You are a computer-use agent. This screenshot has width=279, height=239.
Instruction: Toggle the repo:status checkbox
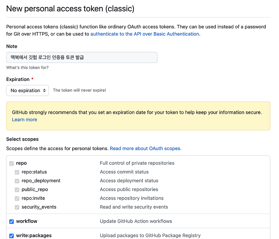pyautogui.click(x=17, y=172)
